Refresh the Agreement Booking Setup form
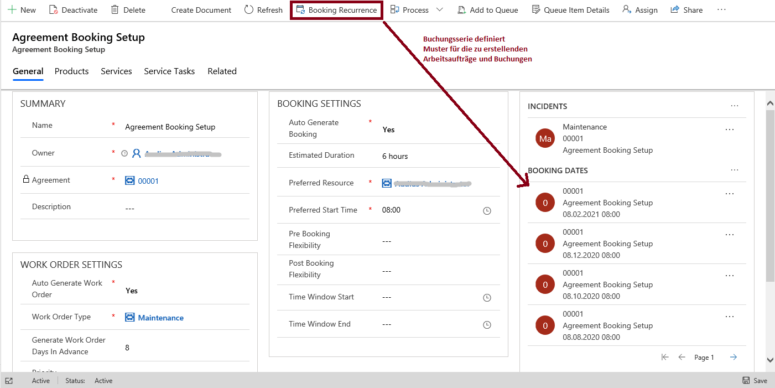 [263, 10]
